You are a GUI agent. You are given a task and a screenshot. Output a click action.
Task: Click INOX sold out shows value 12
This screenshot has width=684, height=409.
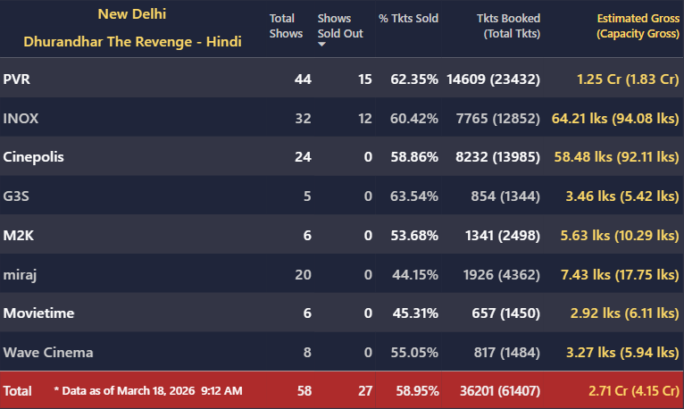tap(364, 119)
